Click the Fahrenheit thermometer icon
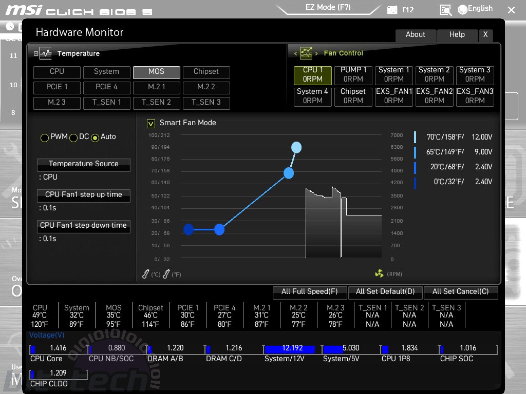 click(x=166, y=274)
